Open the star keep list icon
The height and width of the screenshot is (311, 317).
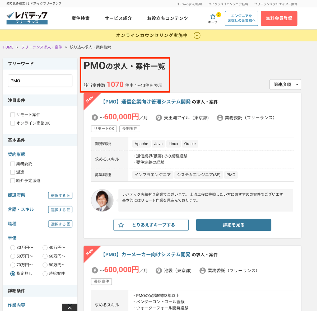tap(213, 17)
